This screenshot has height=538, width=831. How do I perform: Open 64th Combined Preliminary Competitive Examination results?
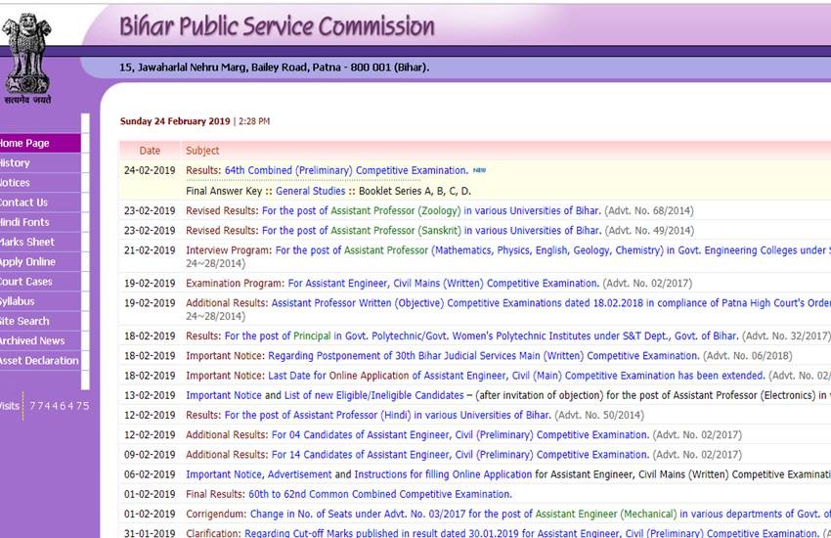346,170
